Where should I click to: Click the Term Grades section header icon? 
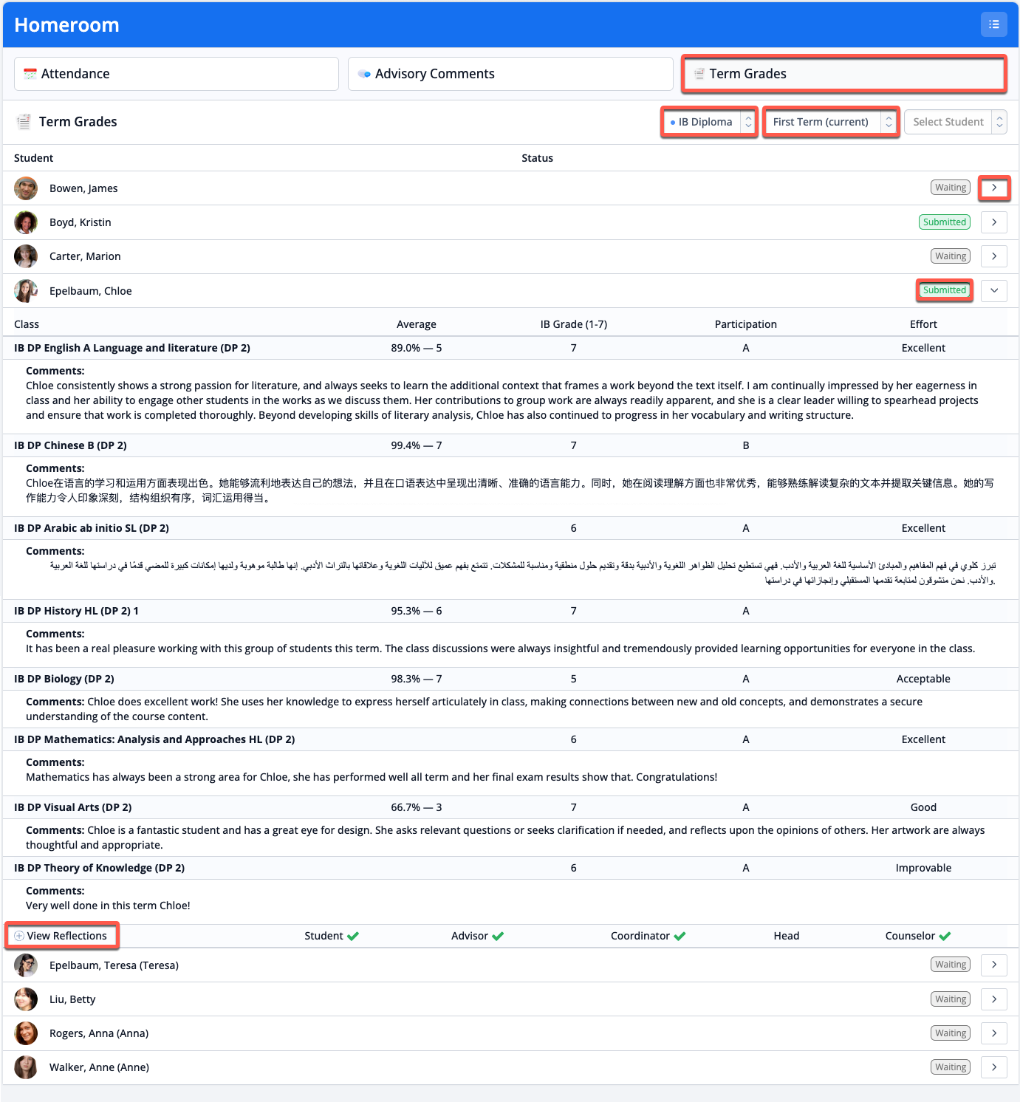[24, 121]
